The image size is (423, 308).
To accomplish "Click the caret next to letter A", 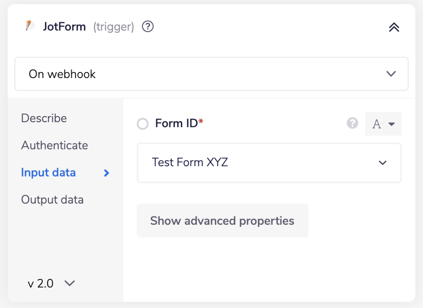I will tap(392, 124).
